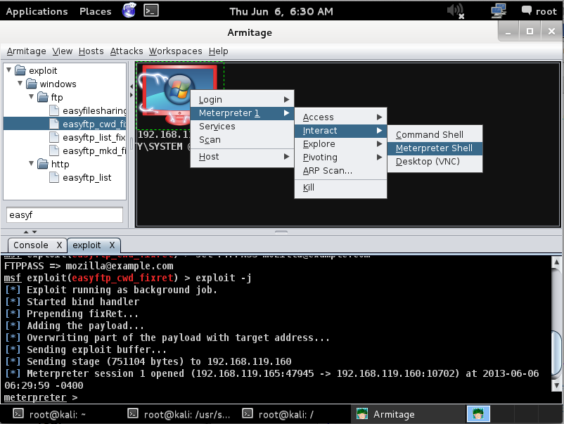The height and width of the screenshot is (424, 564).
Task: Expand the Host submenu
Action: point(242,156)
